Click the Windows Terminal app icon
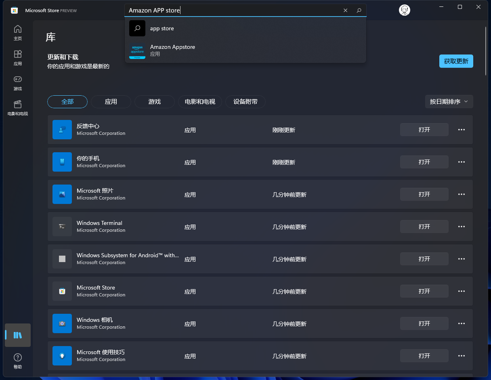 point(62,227)
